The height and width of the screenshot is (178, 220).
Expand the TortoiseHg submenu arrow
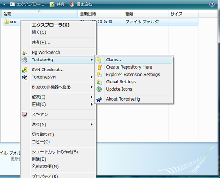(x=92, y=59)
